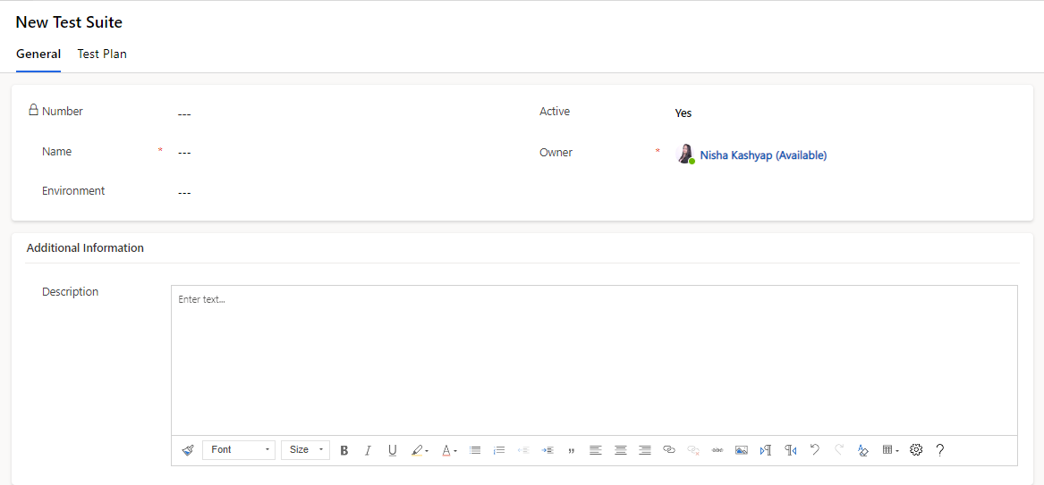Align text center

pyautogui.click(x=621, y=450)
